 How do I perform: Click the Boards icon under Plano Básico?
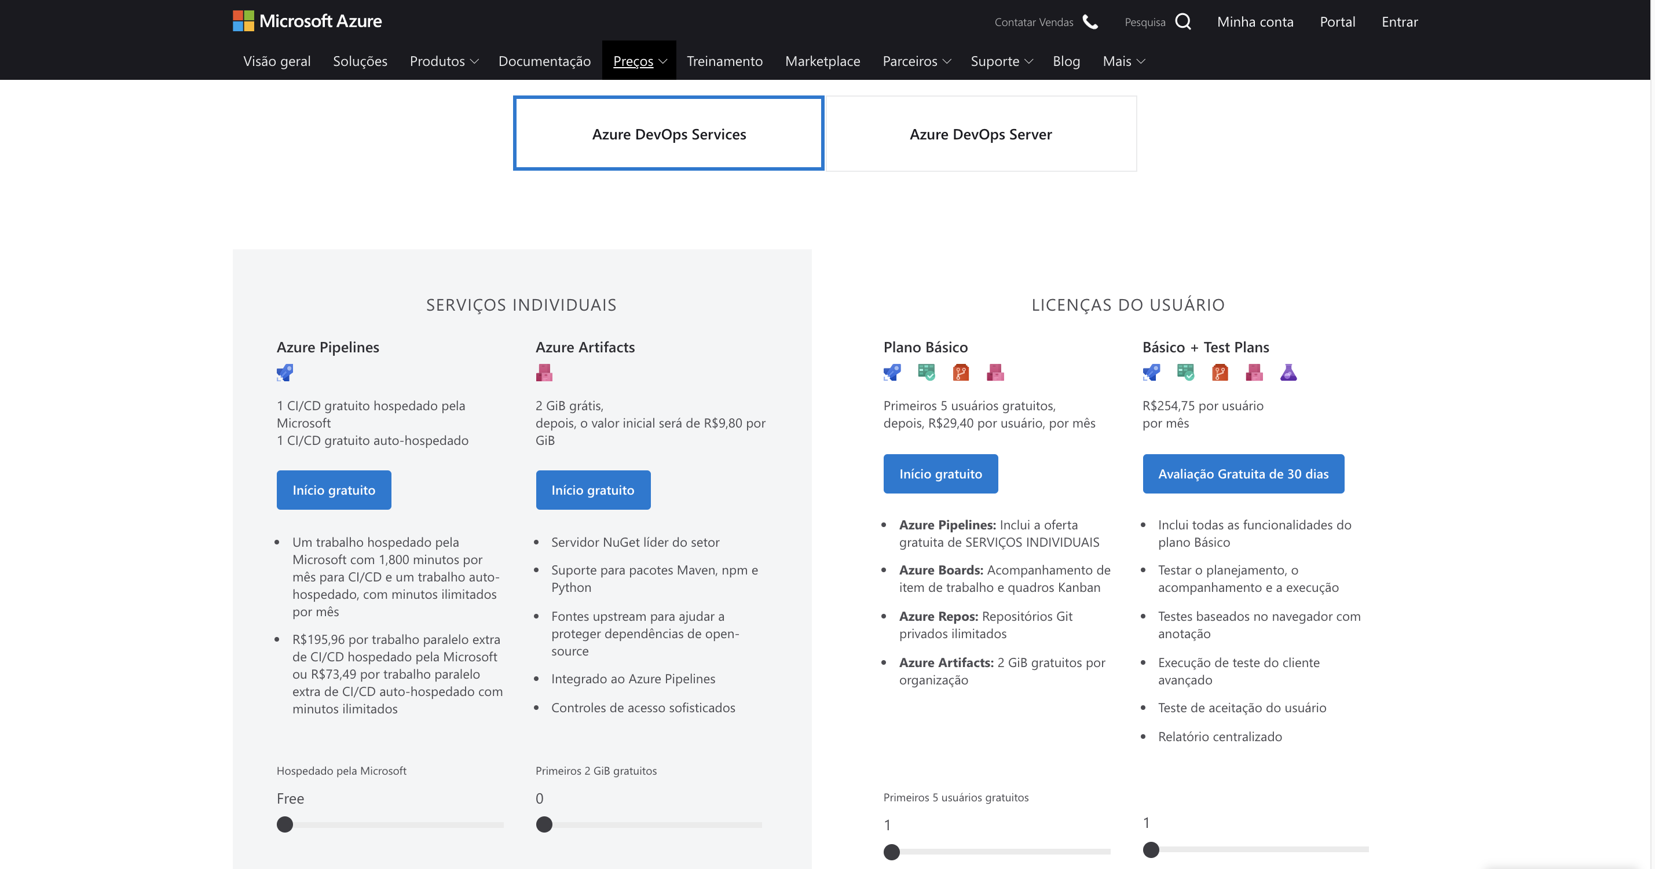927,373
